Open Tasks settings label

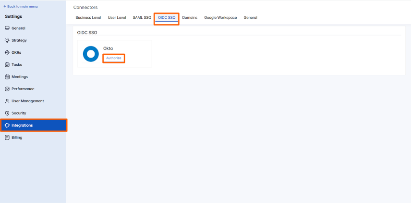click(x=17, y=65)
